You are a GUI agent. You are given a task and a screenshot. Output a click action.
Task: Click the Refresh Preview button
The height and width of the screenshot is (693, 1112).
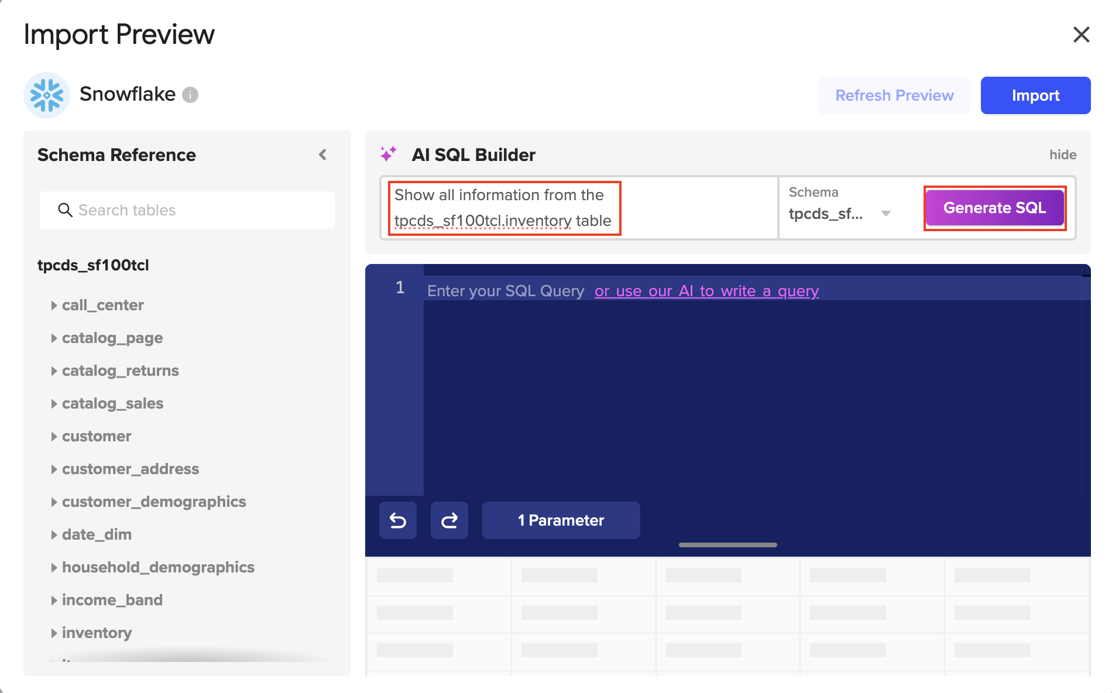pos(894,95)
